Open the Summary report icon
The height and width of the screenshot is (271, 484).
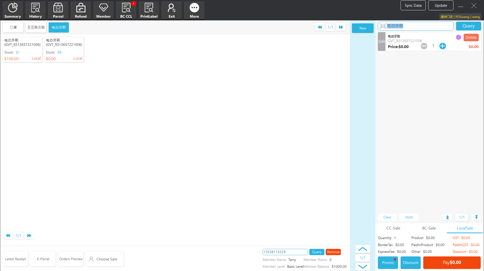13,10
